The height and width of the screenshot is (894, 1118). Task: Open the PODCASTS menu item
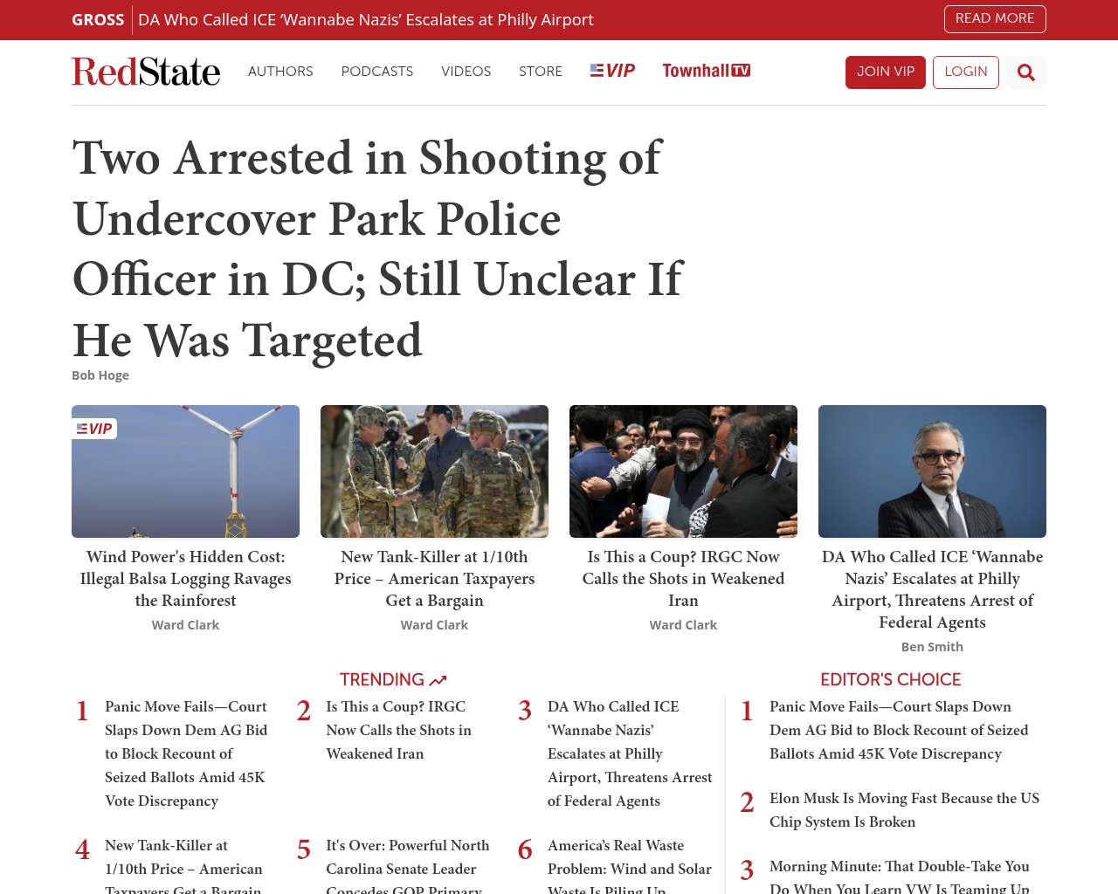coord(377,72)
